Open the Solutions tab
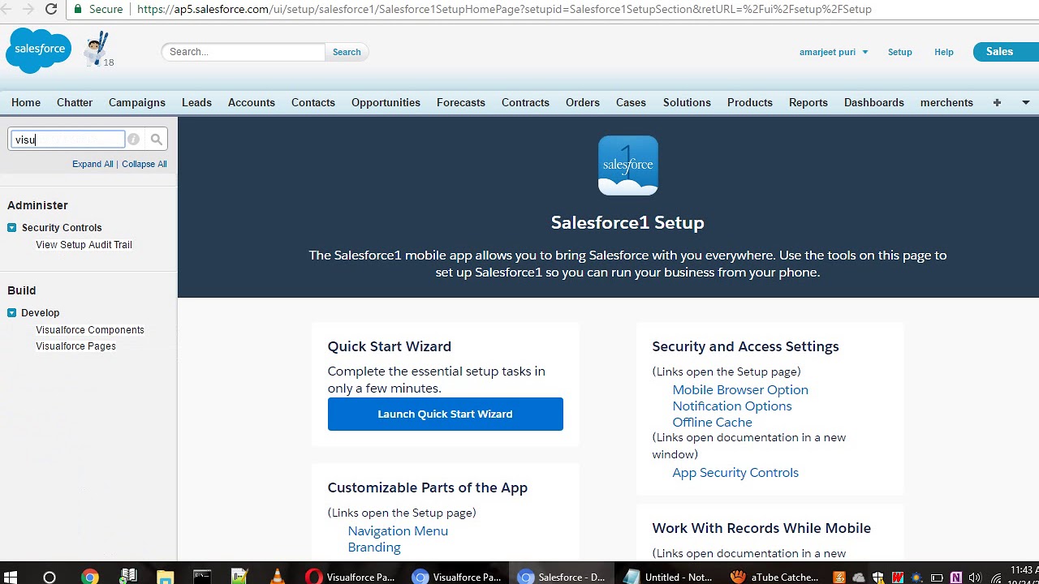Image resolution: width=1039 pixels, height=584 pixels. click(687, 103)
